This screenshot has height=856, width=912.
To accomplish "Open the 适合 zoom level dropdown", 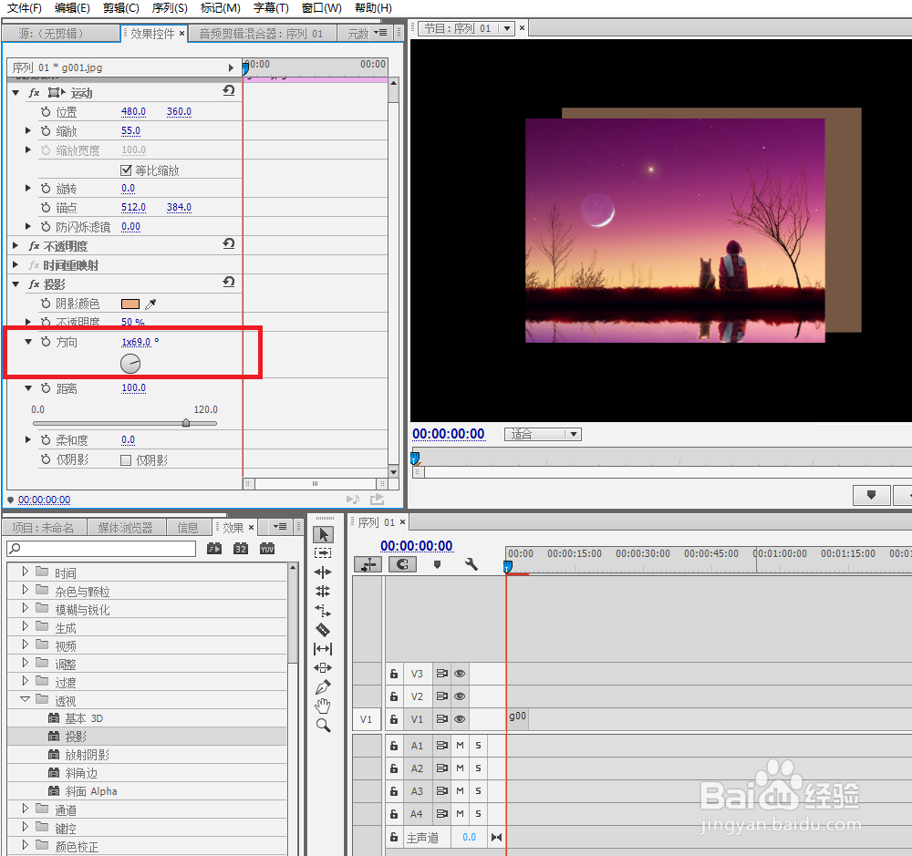I will (x=544, y=435).
